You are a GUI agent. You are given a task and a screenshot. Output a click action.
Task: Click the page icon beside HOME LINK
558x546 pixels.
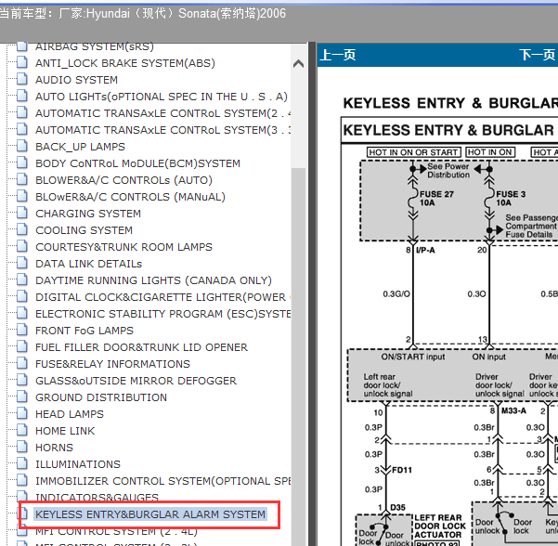coord(22,430)
